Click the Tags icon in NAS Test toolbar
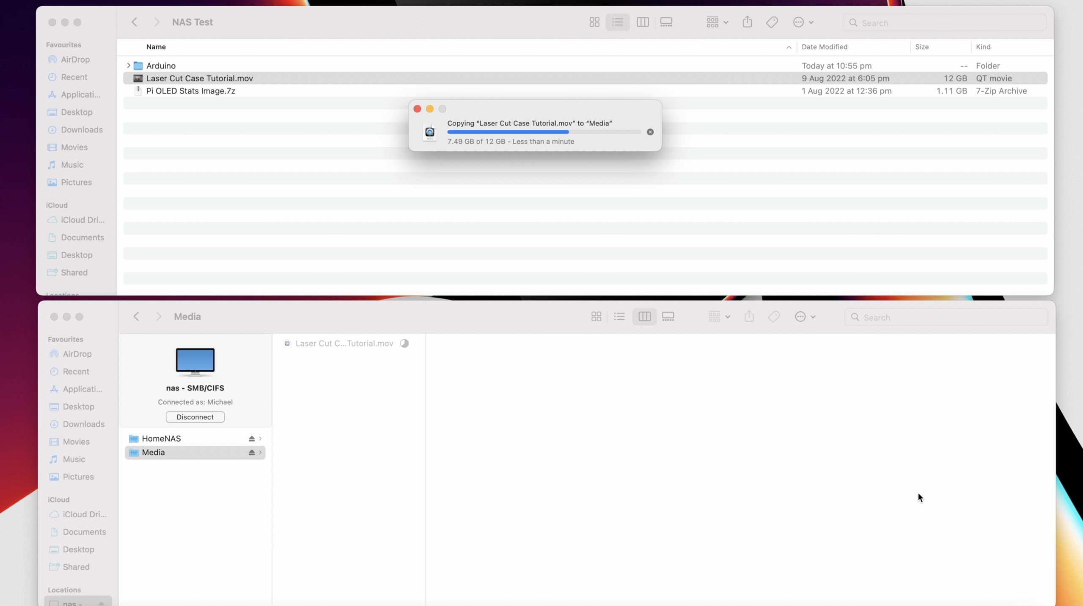This screenshot has height=606, width=1083. [772, 22]
